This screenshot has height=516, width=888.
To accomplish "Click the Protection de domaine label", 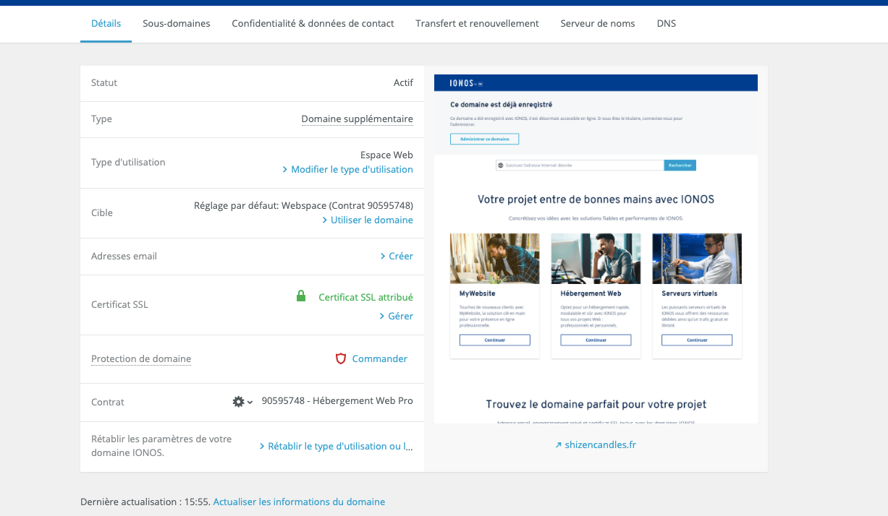I will 141,359.
